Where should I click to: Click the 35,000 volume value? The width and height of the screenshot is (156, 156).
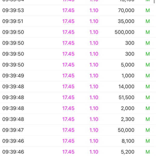pyautogui.click(x=126, y=21)
